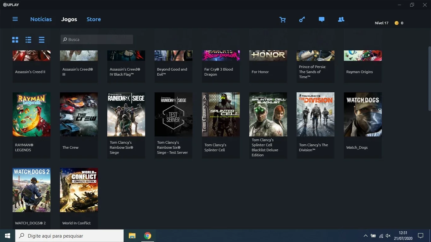Click the Nível 17 level label
This screenshot has width=431, height=242.
(381, 23)
